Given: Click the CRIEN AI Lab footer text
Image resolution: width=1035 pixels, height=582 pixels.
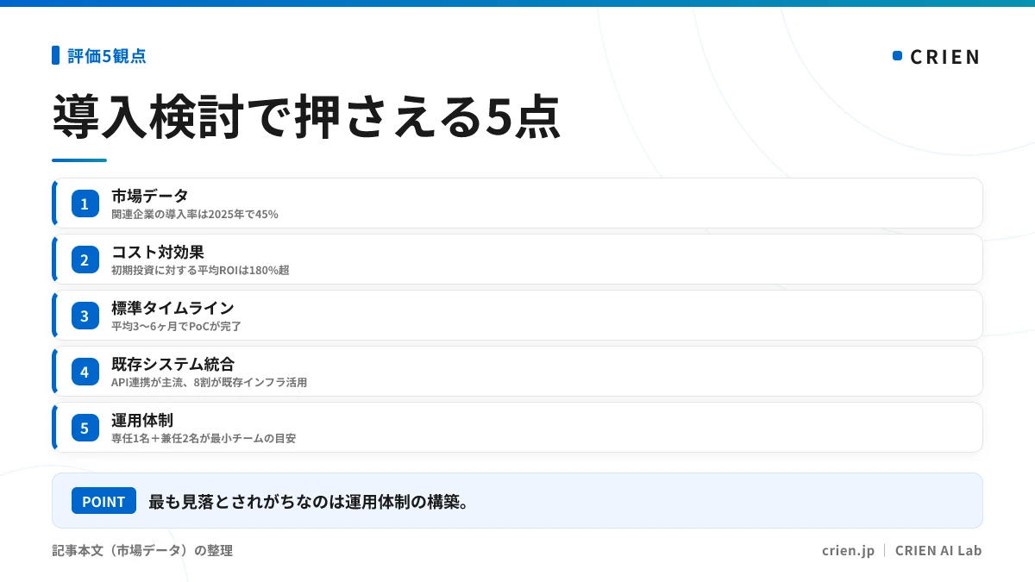Looking at the screenshot, I should [x=938, y=550].
